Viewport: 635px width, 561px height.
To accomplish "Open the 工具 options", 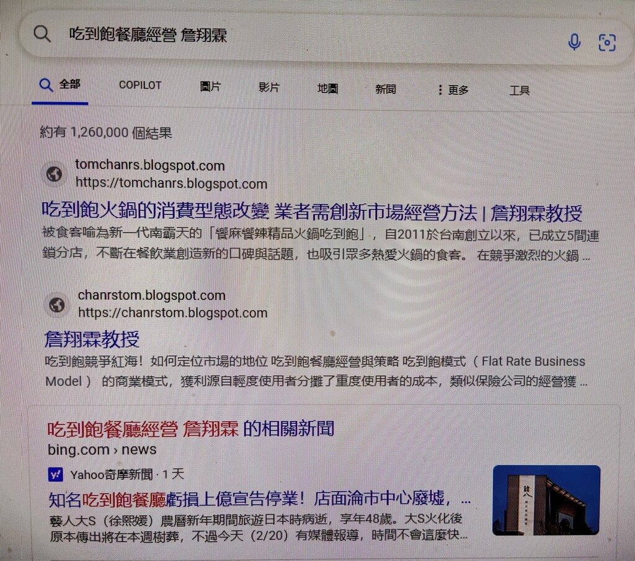I will tap(520, 91).
